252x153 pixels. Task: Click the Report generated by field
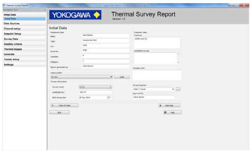click(105, 66)
